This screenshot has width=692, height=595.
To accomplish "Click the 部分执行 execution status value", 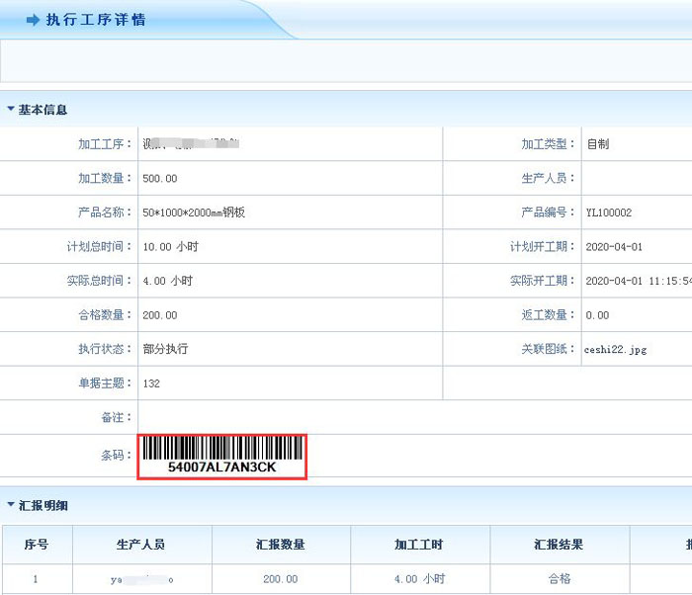I will (166, 349).
